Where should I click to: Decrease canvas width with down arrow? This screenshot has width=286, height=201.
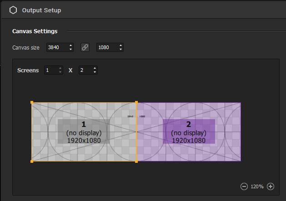click(x=71, y=50)
